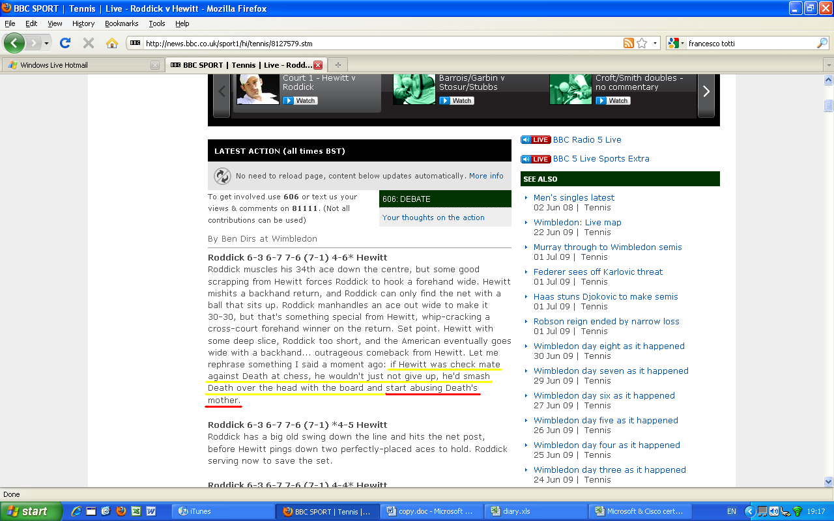Click the search magnifier icon

822,44
